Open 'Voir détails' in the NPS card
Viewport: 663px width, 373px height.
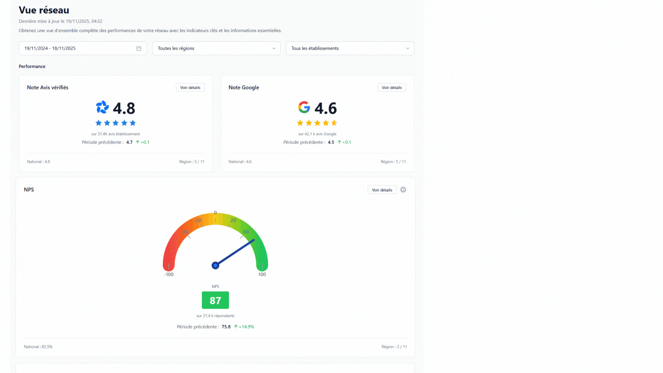tap(382, 190)
